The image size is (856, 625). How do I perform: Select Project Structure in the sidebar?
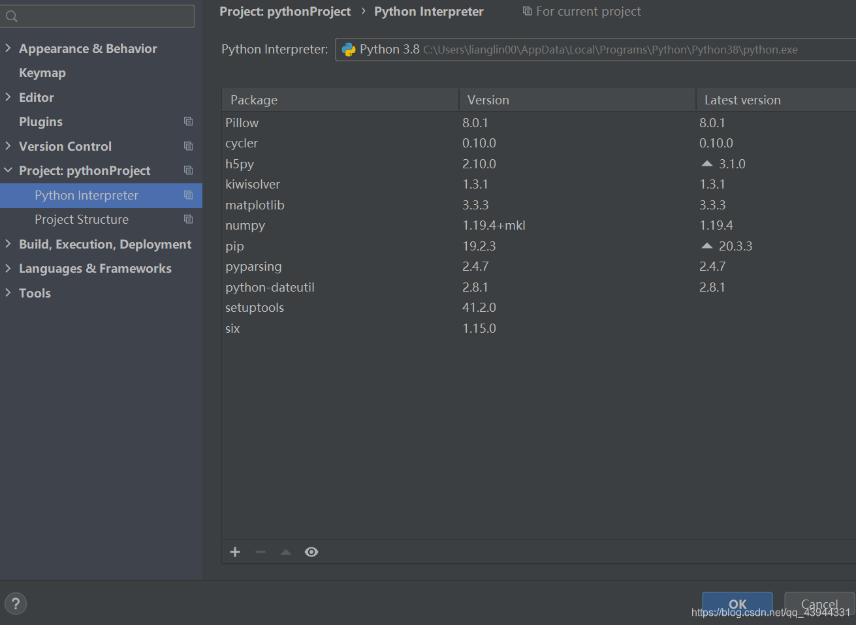(101, 219)
